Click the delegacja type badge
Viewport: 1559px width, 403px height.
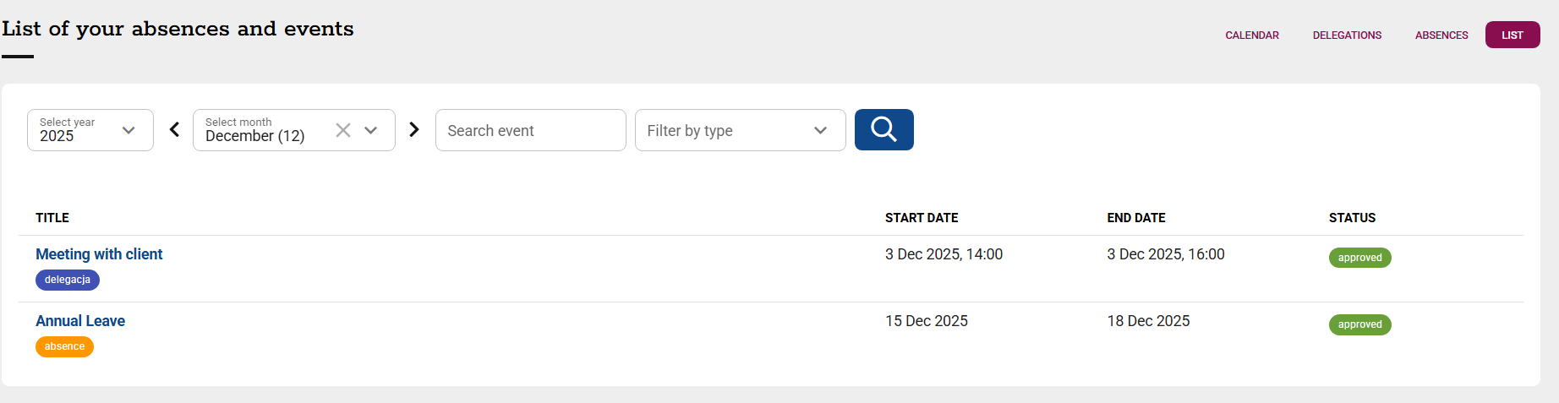pyautogui.click(x=68, y=280)
